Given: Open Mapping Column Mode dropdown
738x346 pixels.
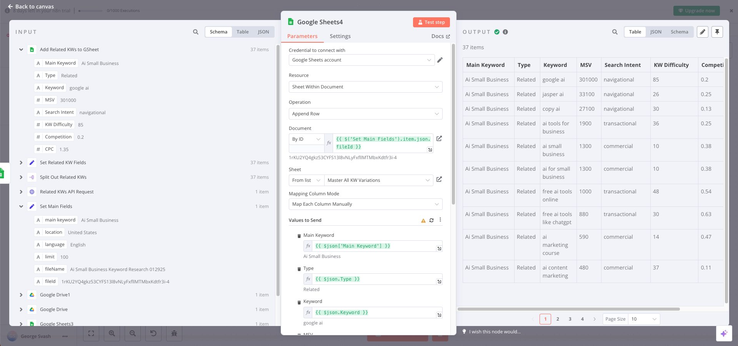Looking at the screenshot, I should [365, 204].
